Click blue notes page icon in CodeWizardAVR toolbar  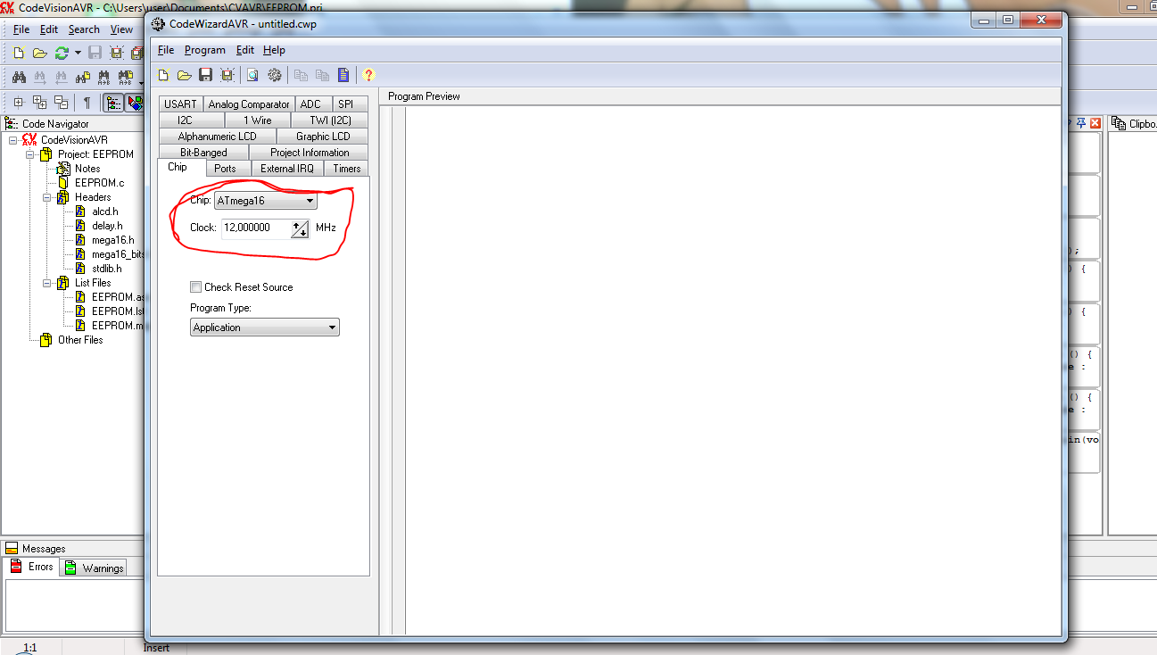coord(343,75)
